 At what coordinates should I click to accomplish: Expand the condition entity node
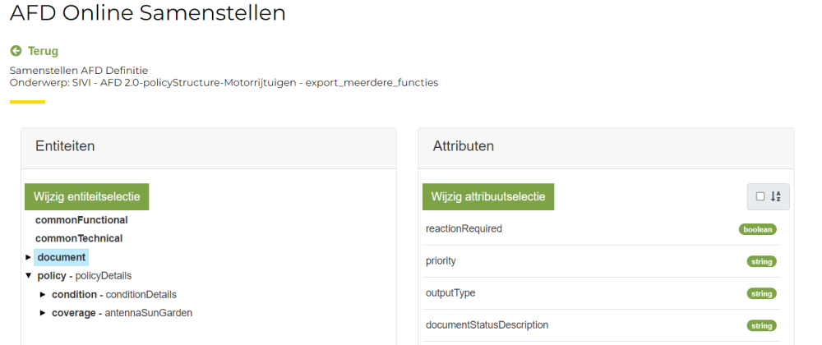coord(44,294)
